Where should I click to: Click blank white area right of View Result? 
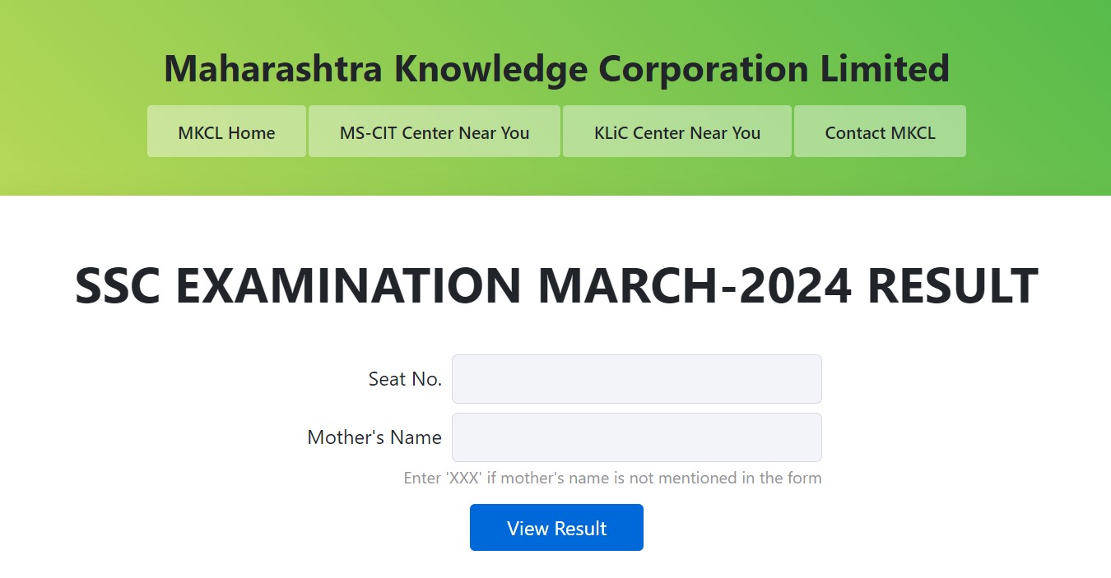point(823,528)
